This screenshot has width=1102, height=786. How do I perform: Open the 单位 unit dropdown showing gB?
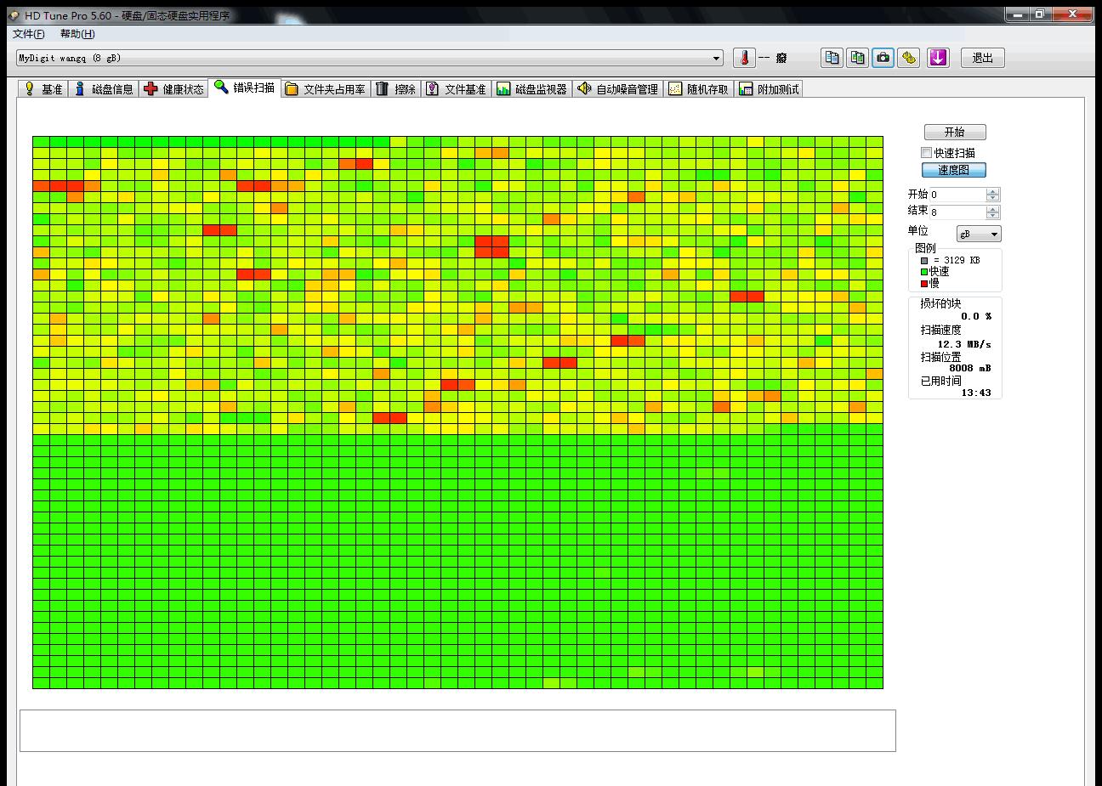980,234
